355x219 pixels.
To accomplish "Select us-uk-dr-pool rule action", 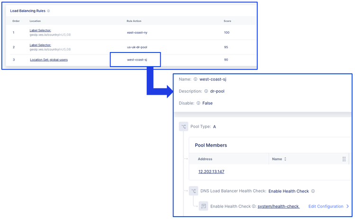I will coord(137,47).
